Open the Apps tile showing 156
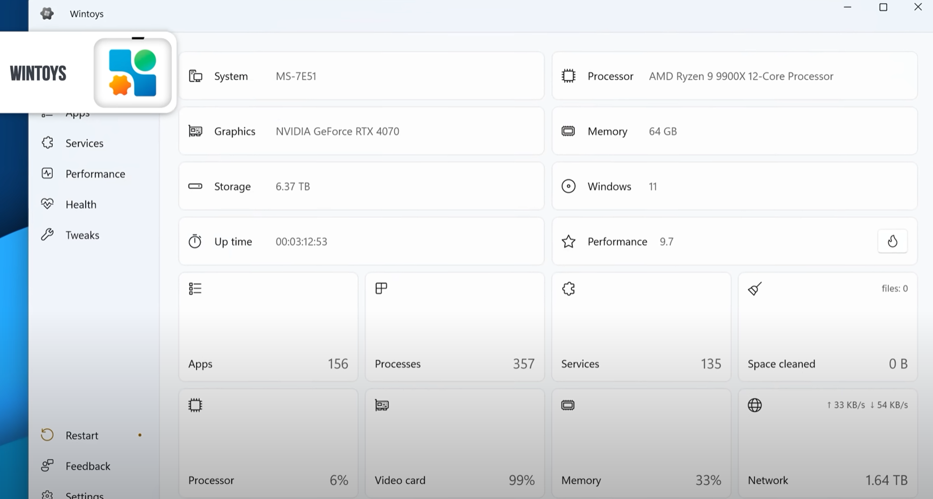 pyautogui.click(x=268, y=327)
